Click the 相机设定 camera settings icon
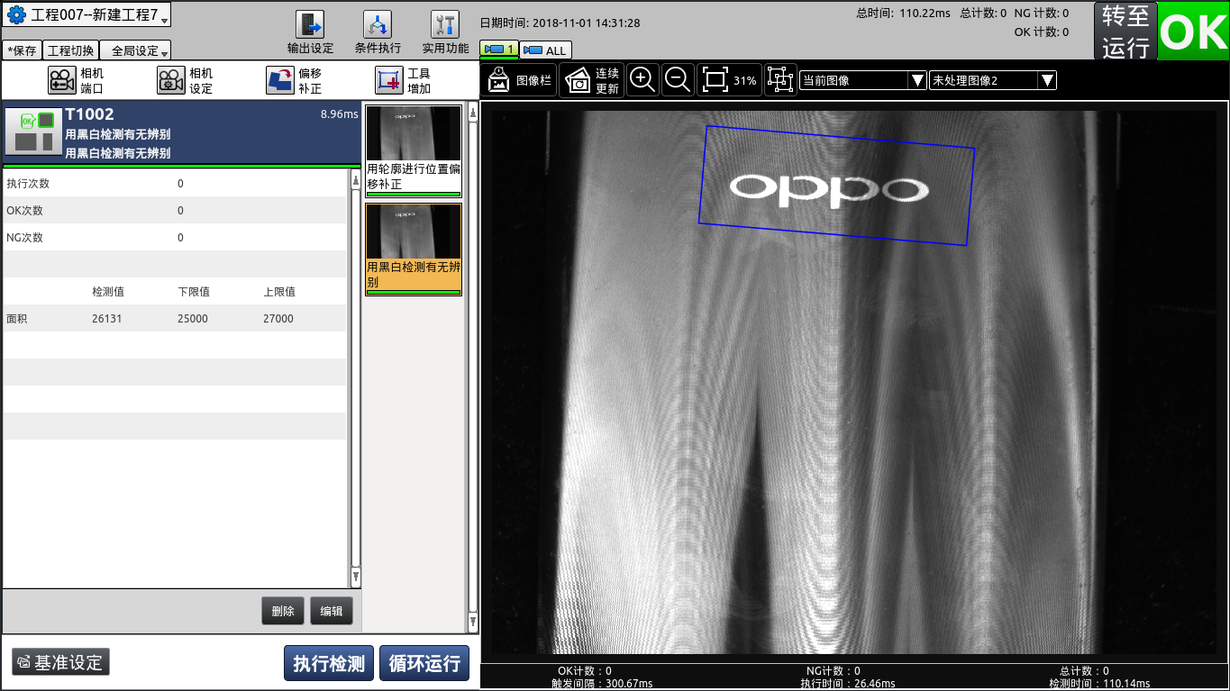Viewport: 1230px width, 691px height. click(171, 80)
